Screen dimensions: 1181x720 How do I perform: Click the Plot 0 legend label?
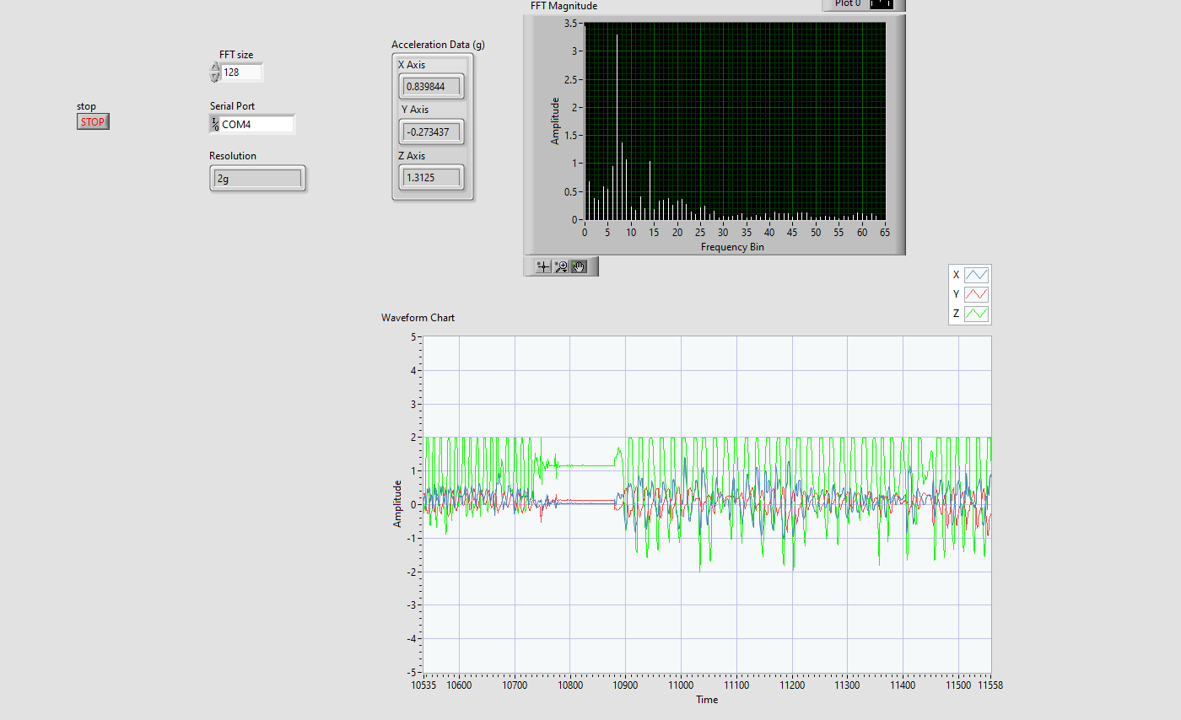click(846, 3)
